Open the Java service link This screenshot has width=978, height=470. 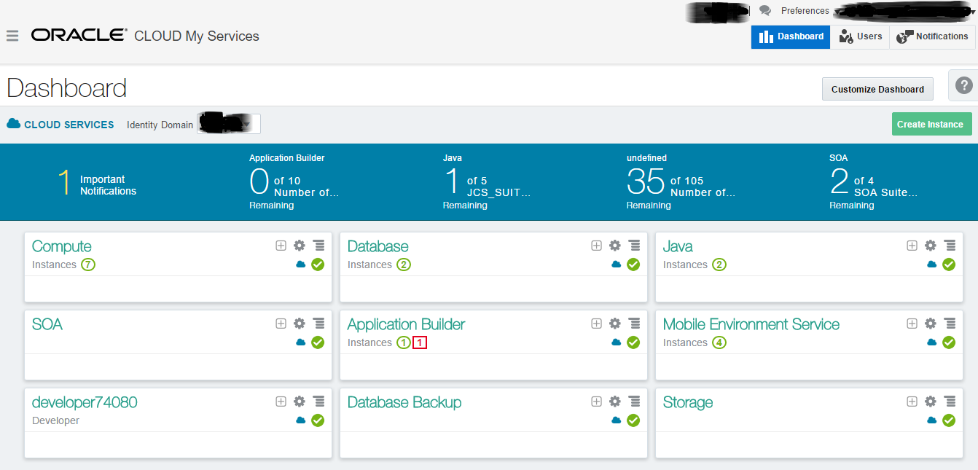pyautogui.click(x=677, y=246)
